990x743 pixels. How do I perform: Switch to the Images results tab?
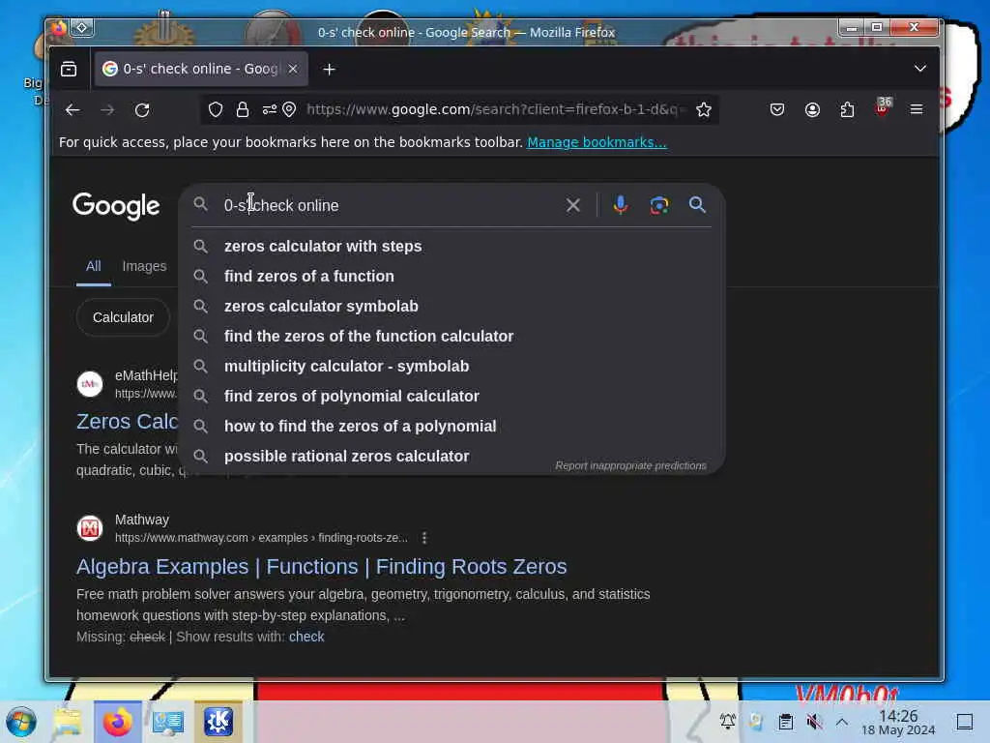(x=145, y=266)
